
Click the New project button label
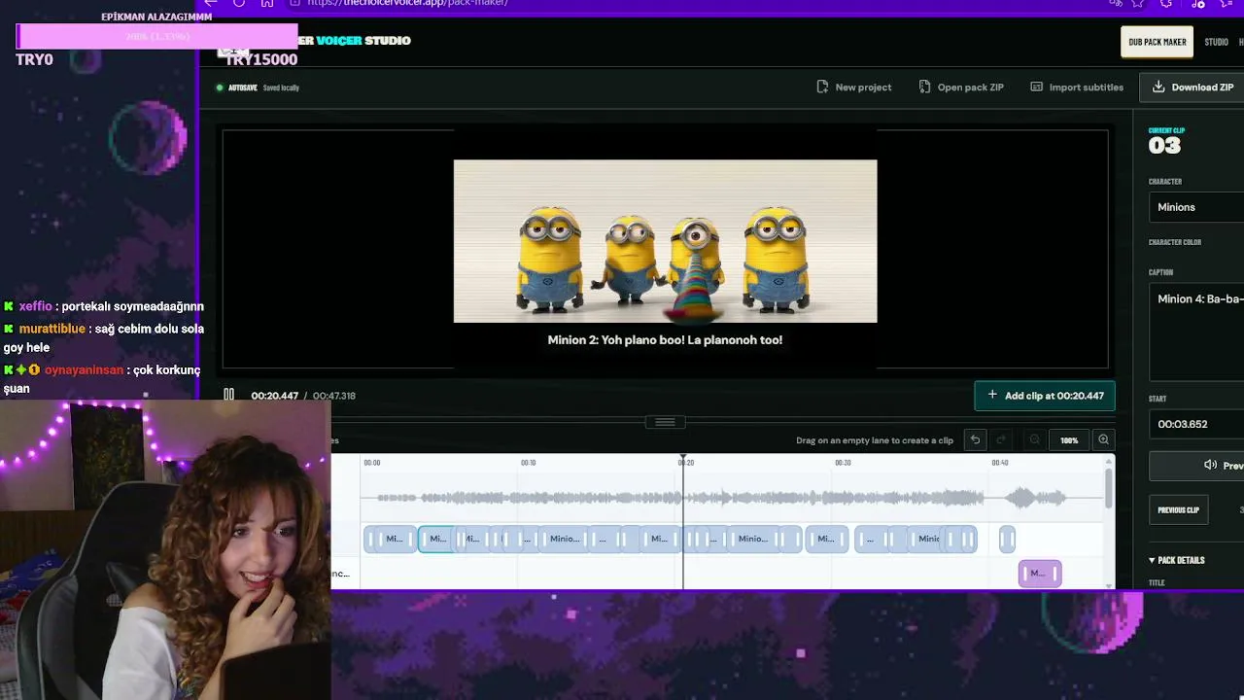point(863,87)
